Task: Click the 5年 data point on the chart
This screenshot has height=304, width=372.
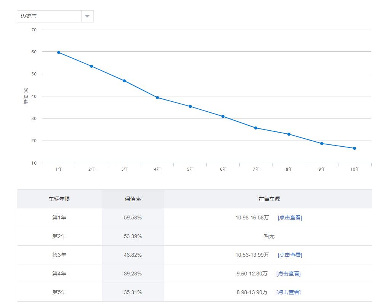Action: point(190,107)
